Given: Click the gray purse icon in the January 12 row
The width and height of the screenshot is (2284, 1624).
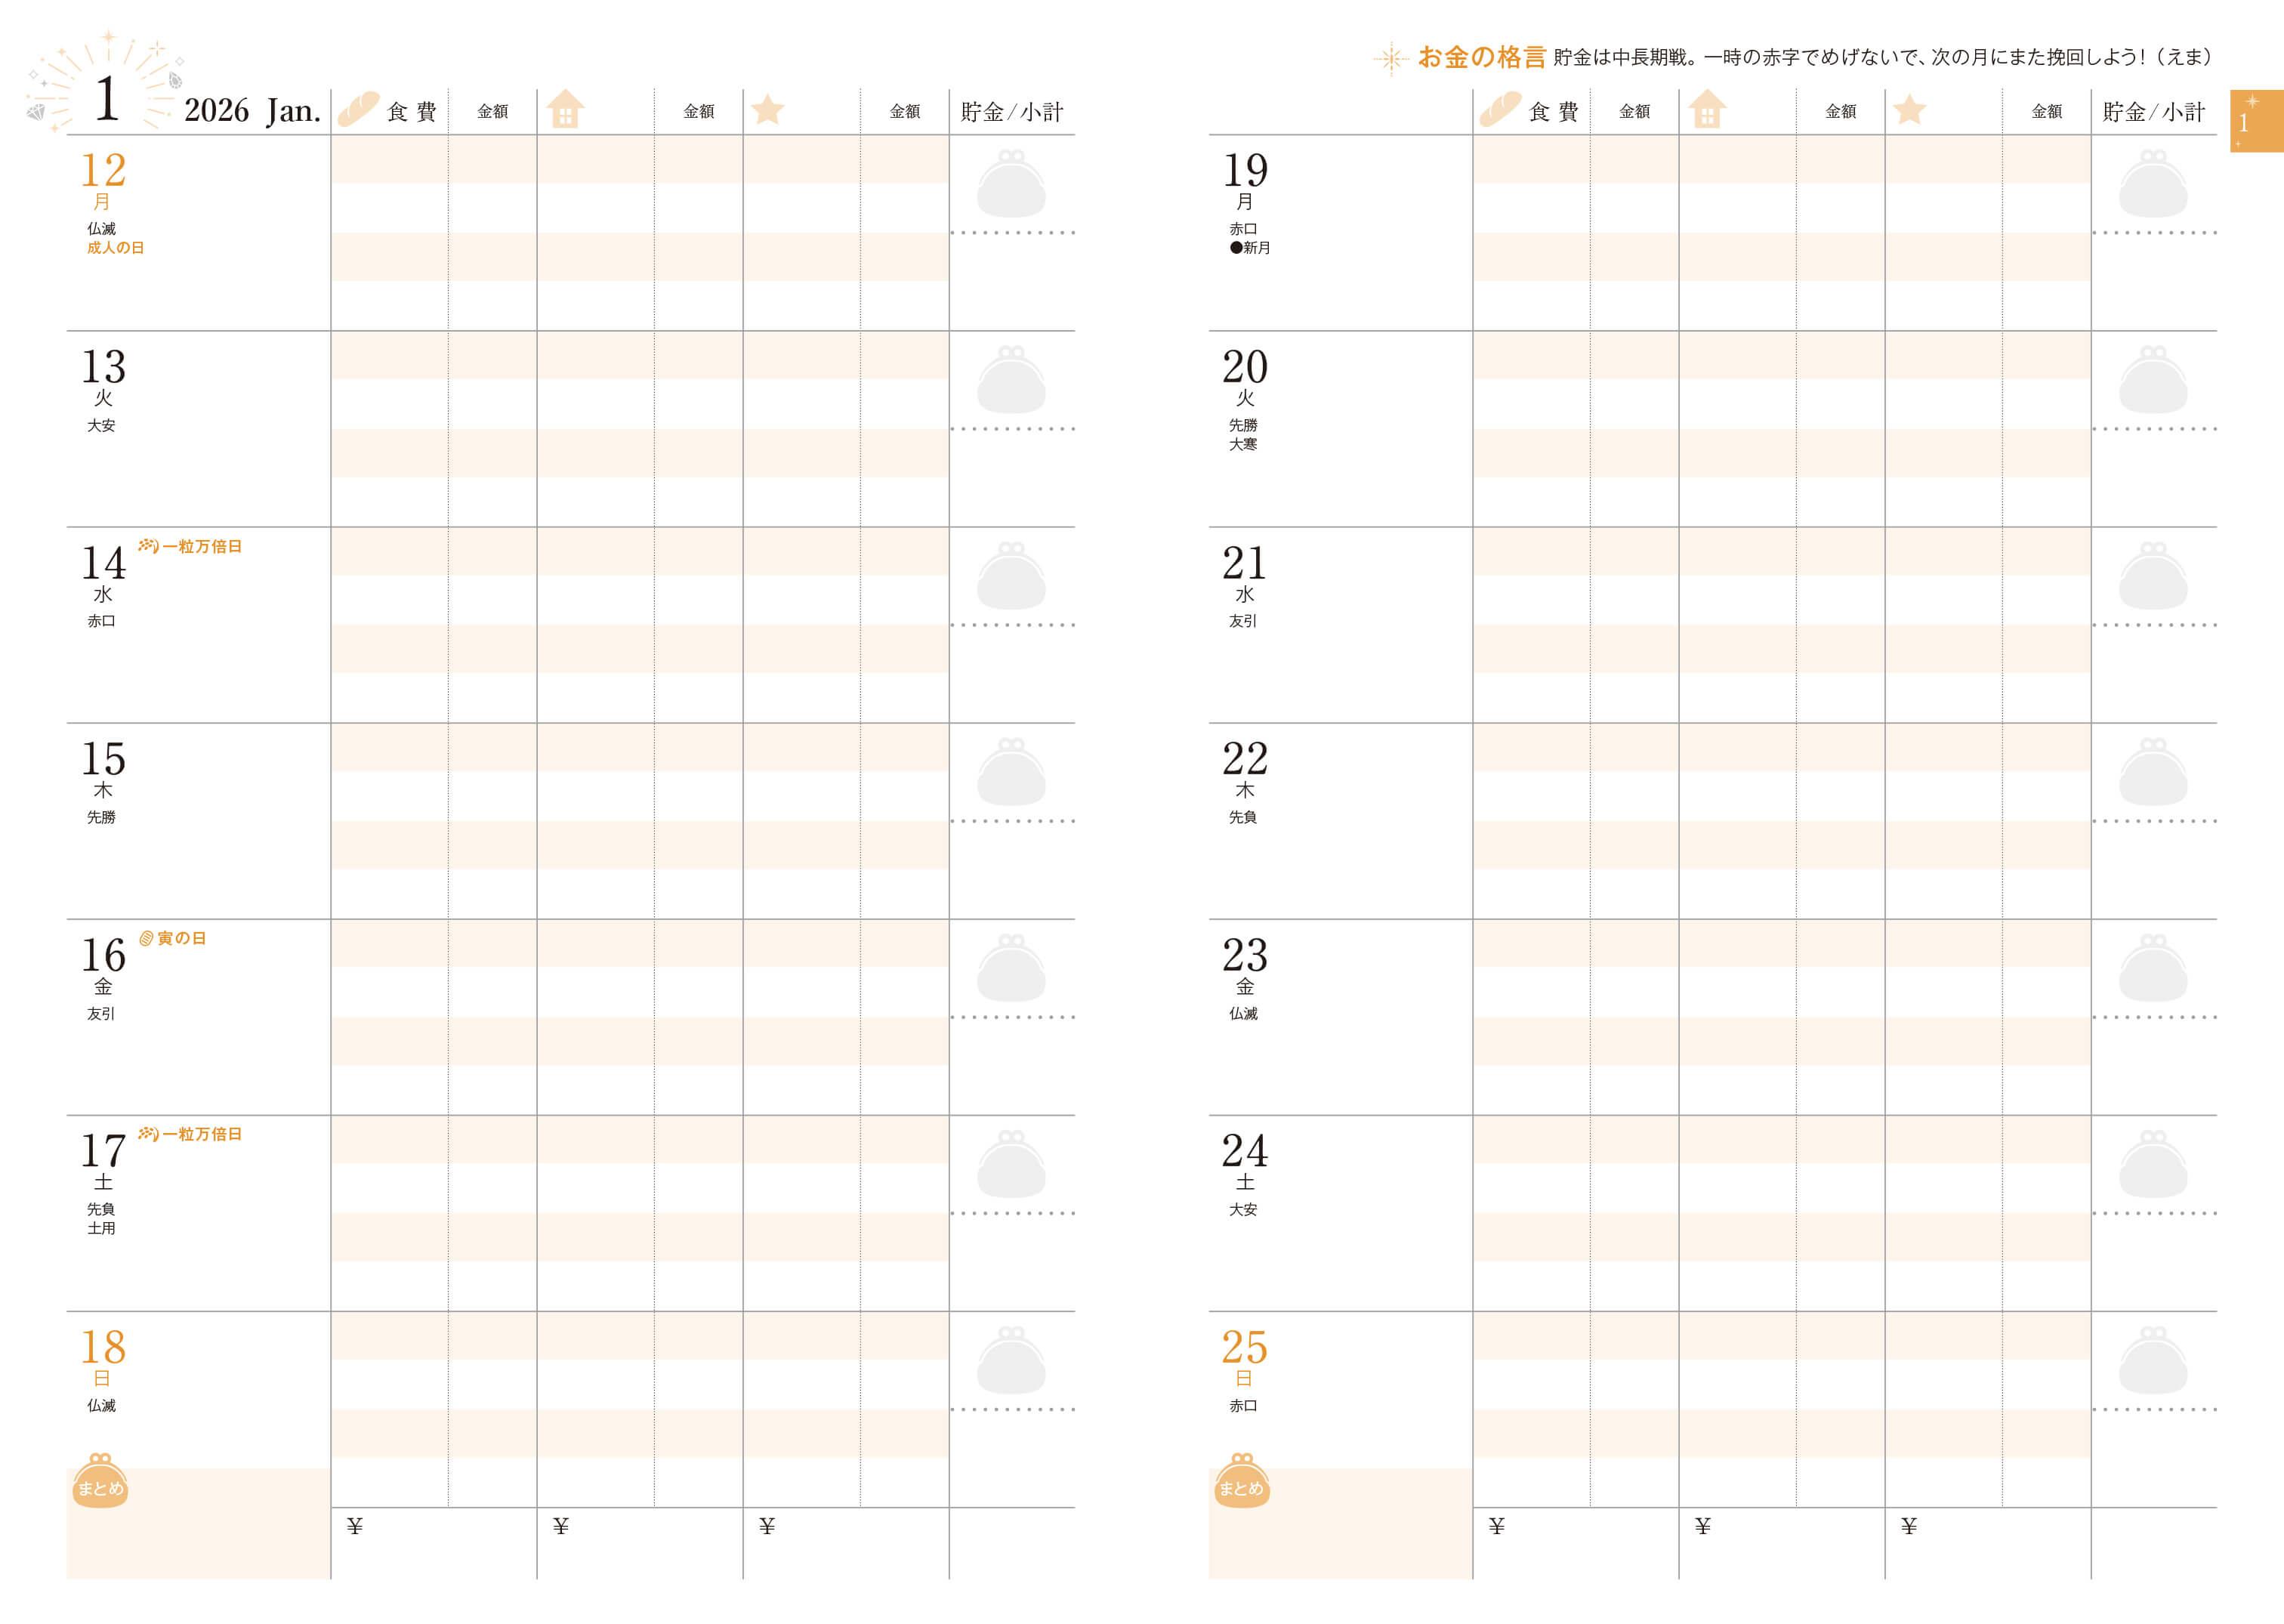Looking at the screenshot, I should (x=1011, y=184).
